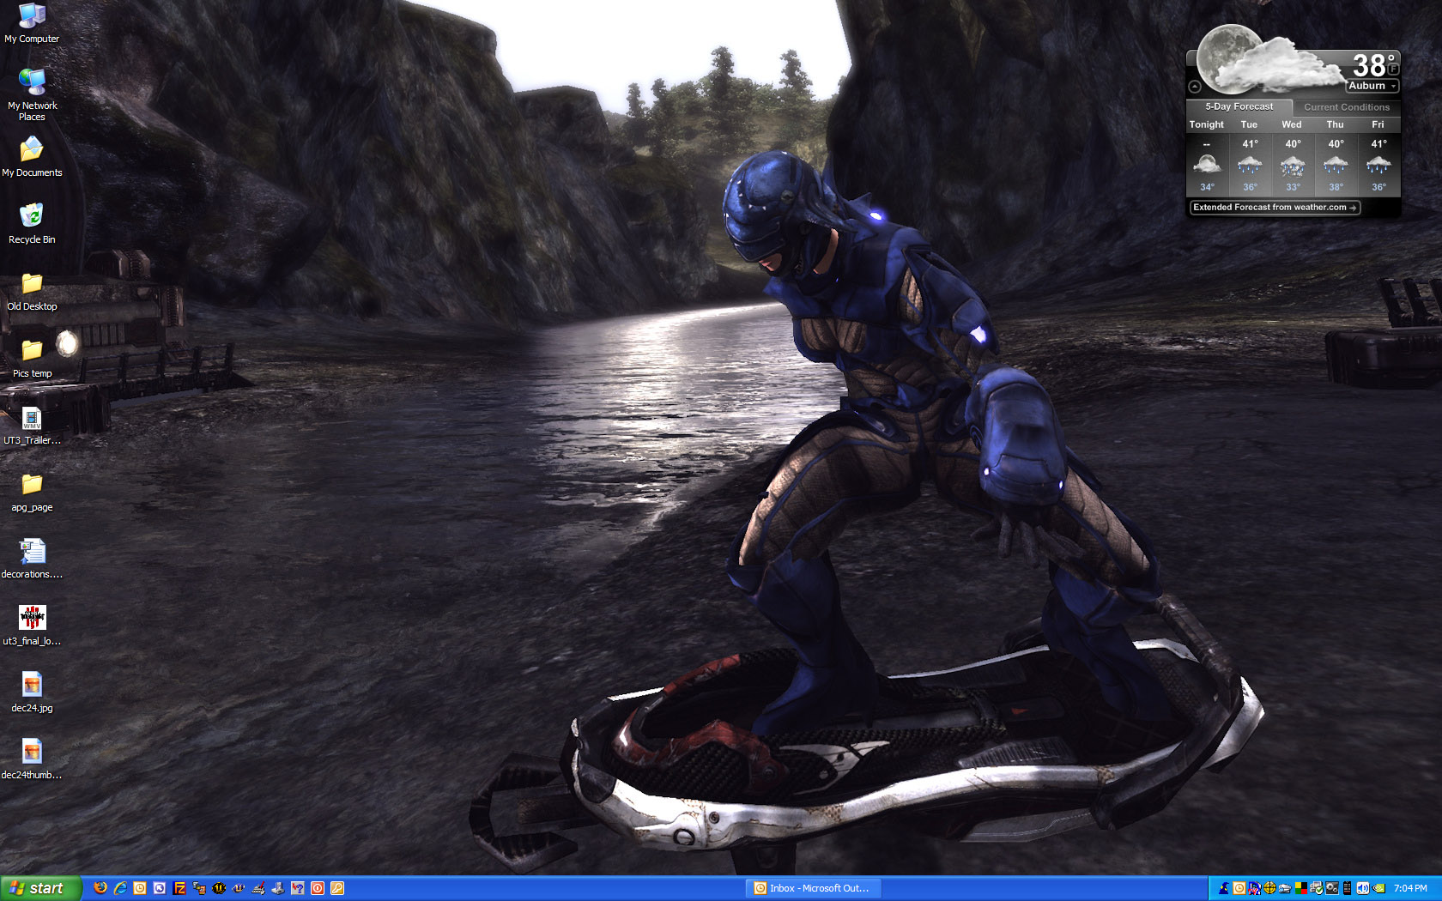
Task: Switch to the Current Conditions tab
Action: coord(1347,107)
